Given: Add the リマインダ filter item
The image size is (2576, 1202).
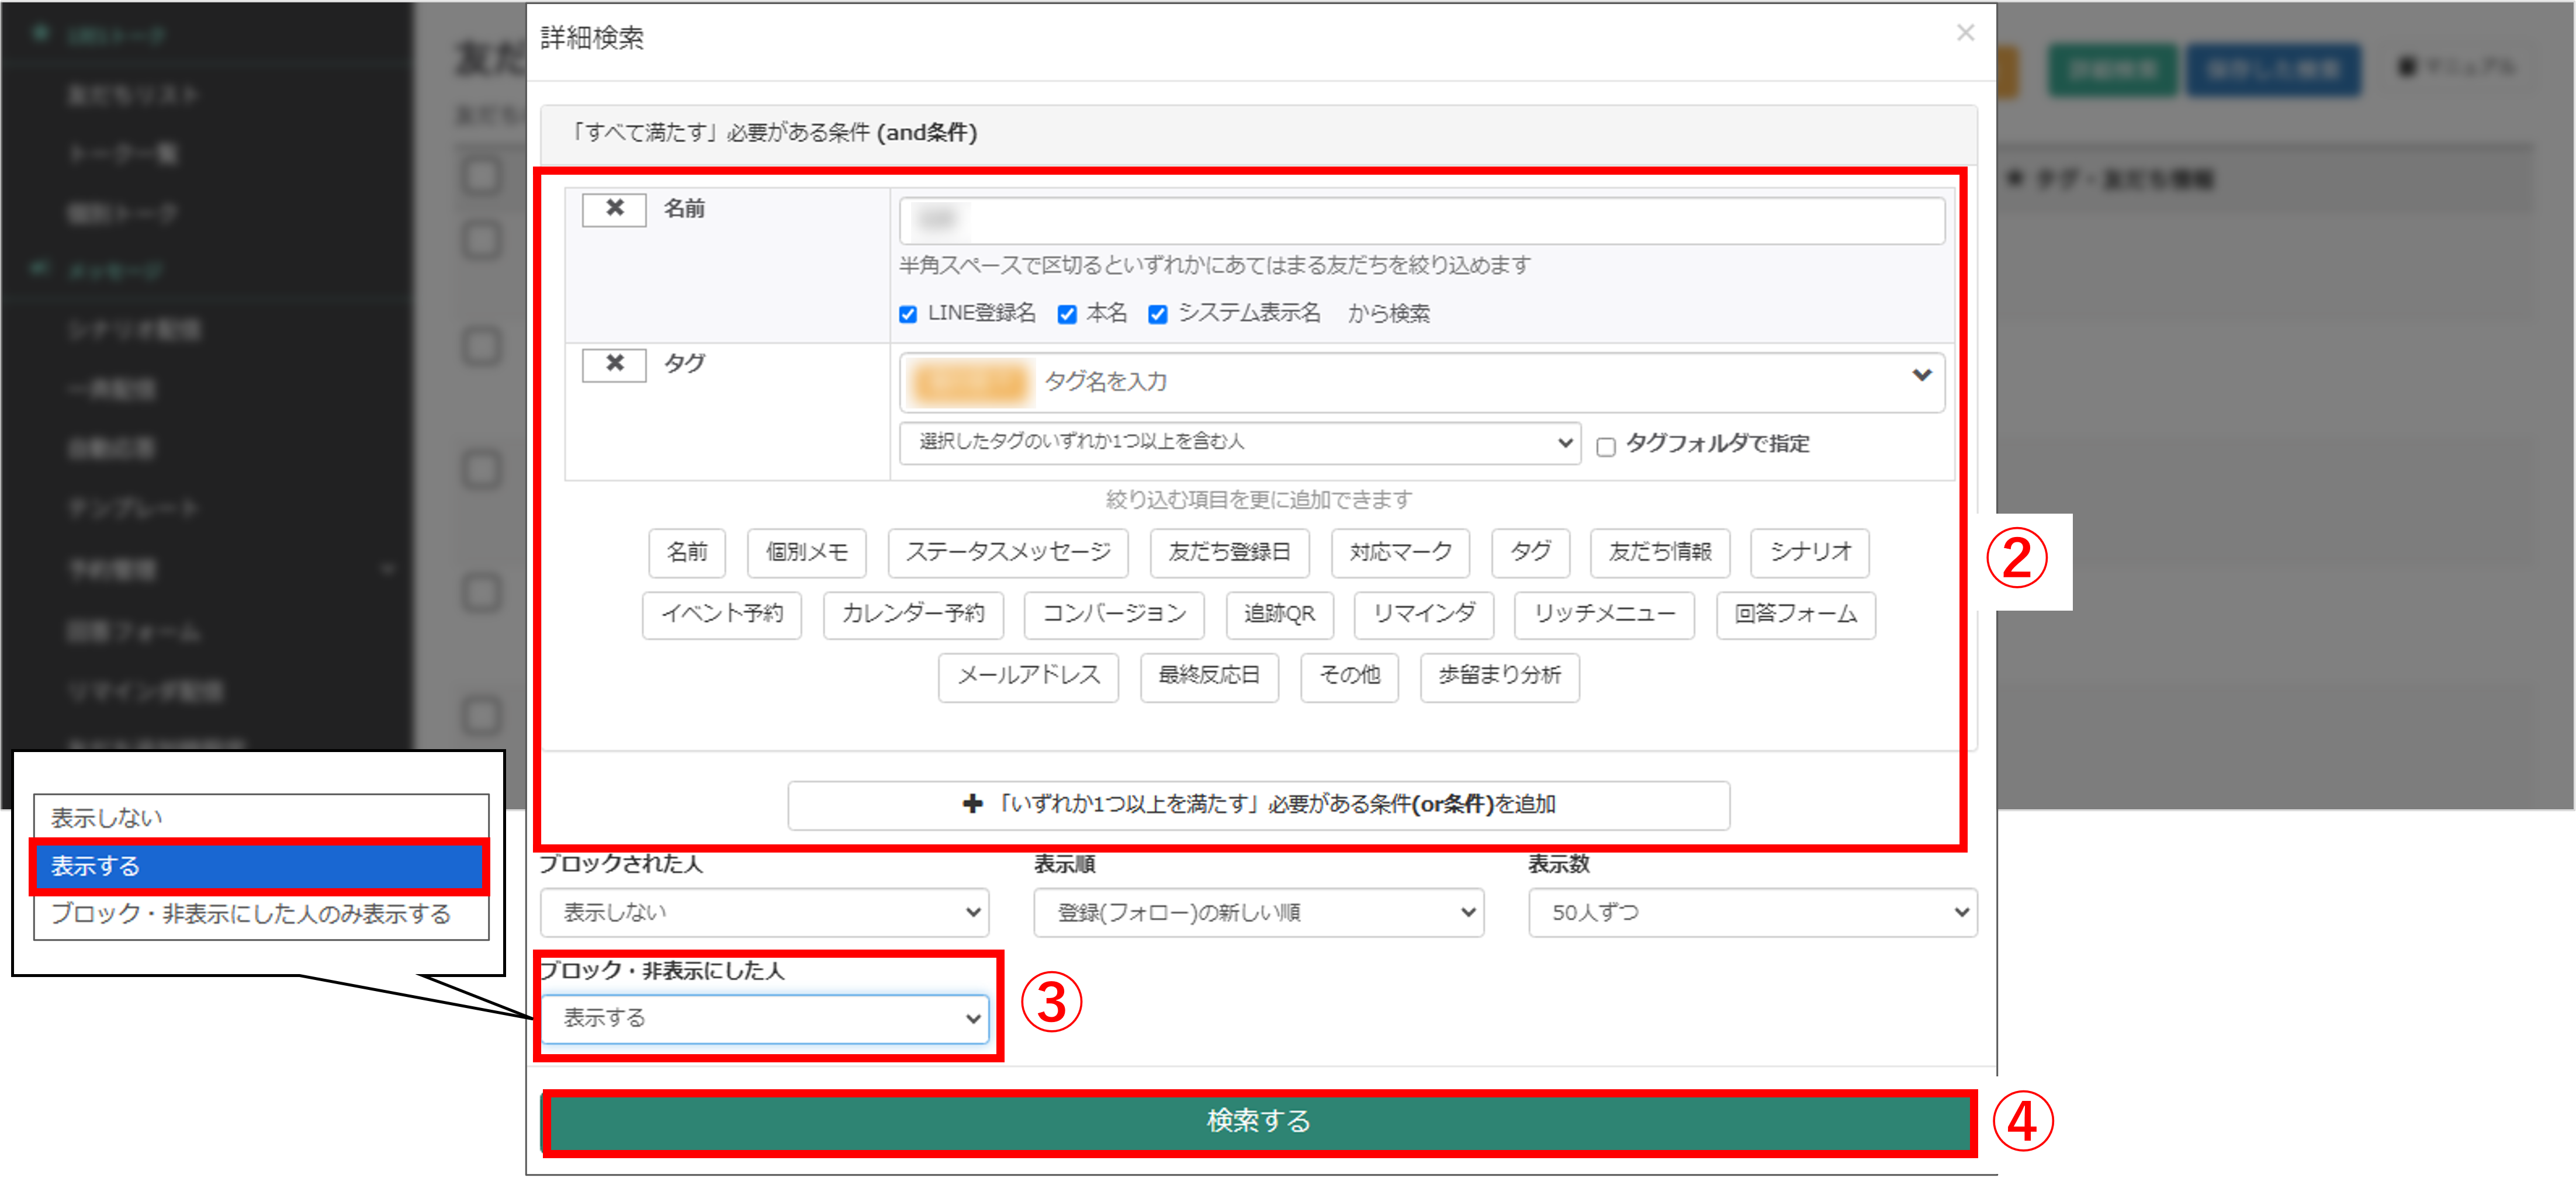Looking at the screenshot, I should [1424, 614].
